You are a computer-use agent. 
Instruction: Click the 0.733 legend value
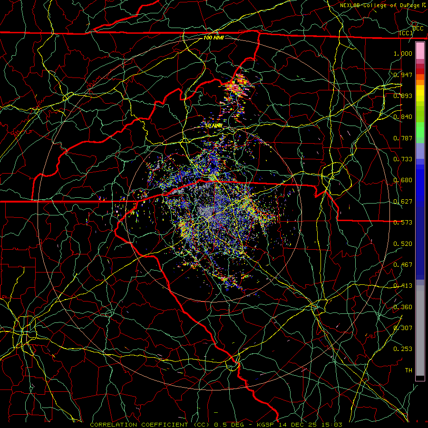[x=403, y=159]
